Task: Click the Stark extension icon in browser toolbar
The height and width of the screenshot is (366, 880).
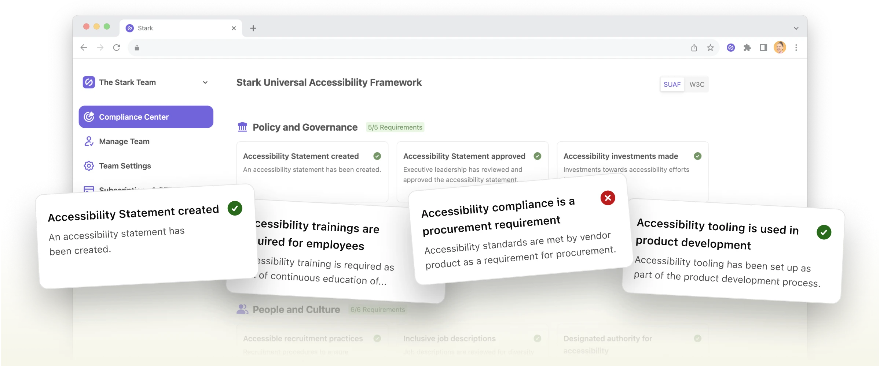Action: (730, 47)
